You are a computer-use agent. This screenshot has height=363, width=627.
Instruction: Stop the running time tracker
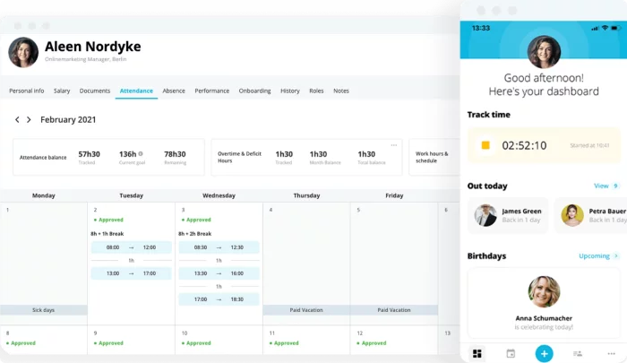click(485, 145)
